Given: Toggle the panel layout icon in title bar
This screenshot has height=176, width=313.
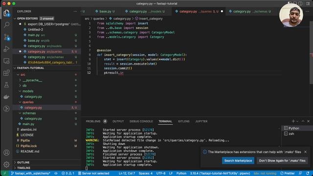Looking at the screenshot, I should click(295, 3).
